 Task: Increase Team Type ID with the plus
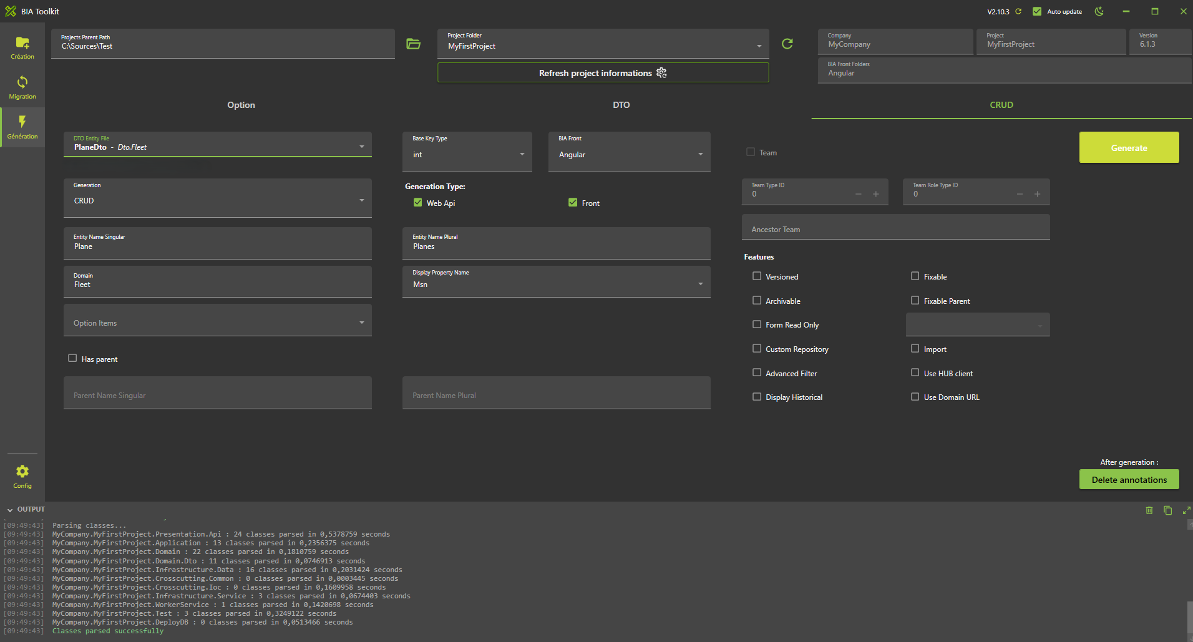[876, 194]
